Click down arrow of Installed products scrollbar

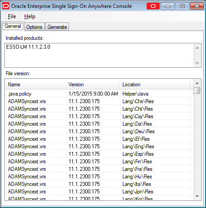pyautogui.click(x=197, y=63)
